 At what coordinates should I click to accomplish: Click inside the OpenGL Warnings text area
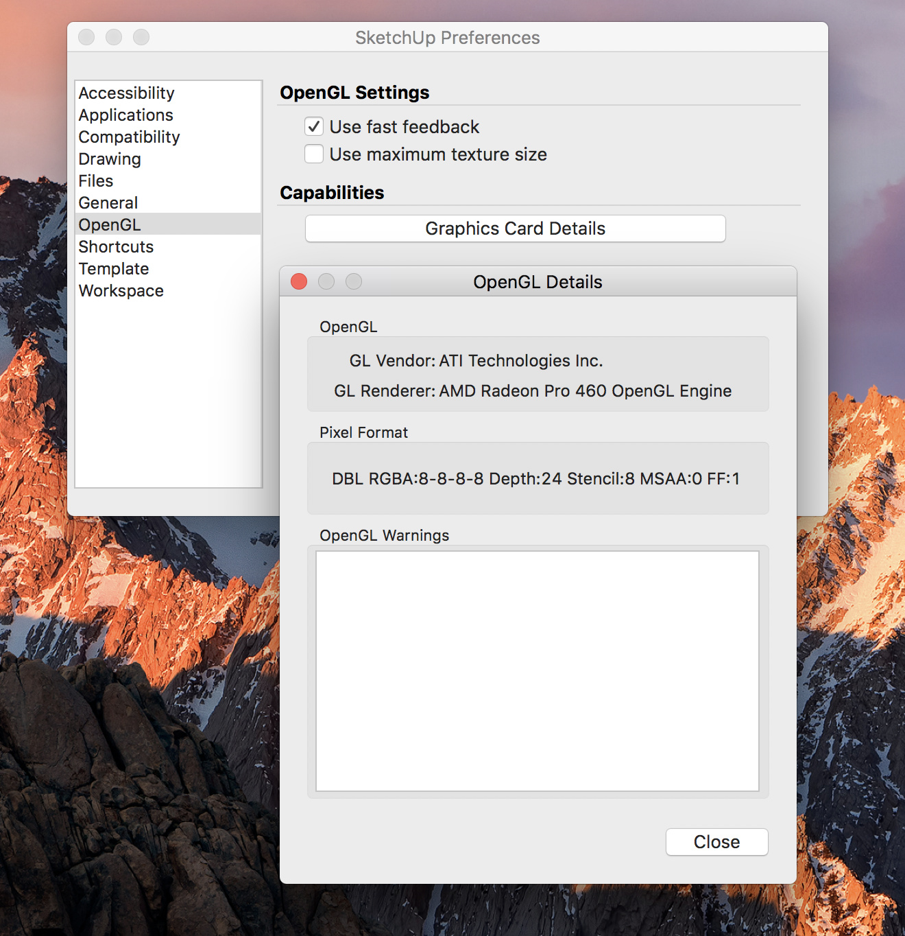[538, 671]
